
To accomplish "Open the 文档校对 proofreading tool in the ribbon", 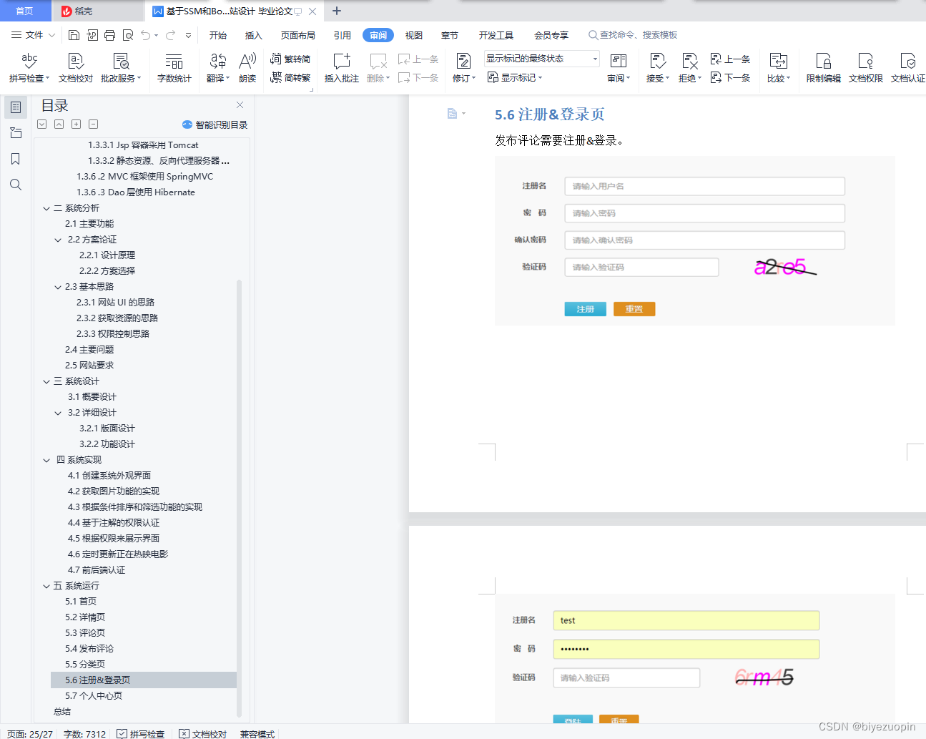I will click(x=76, y=68).
